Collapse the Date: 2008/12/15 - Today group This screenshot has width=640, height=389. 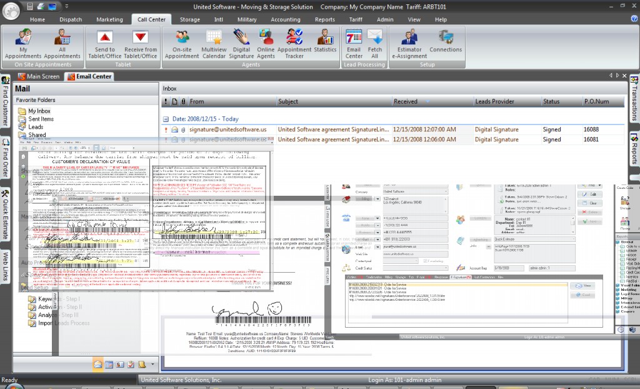click(x=166, y=119)
